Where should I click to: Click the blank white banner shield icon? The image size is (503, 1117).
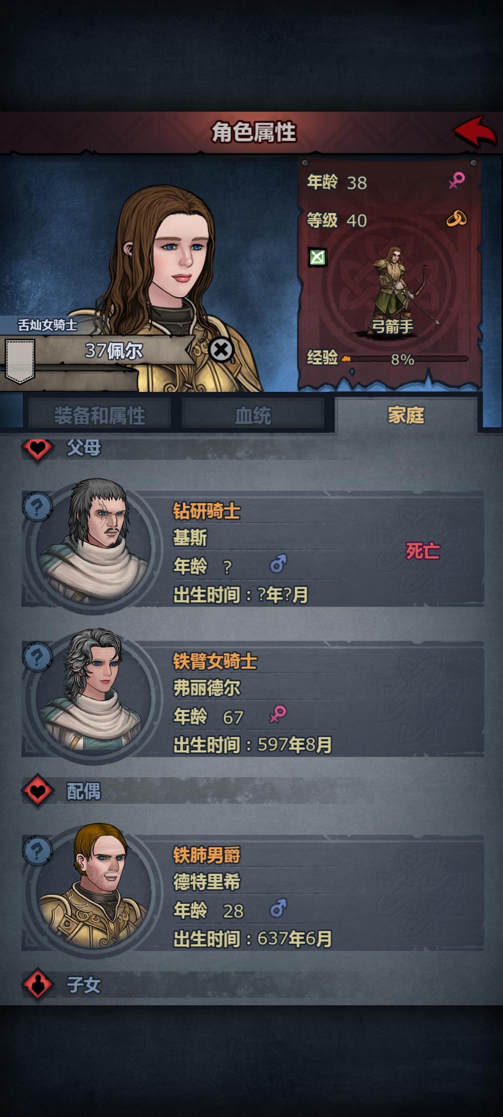(20, 362)
